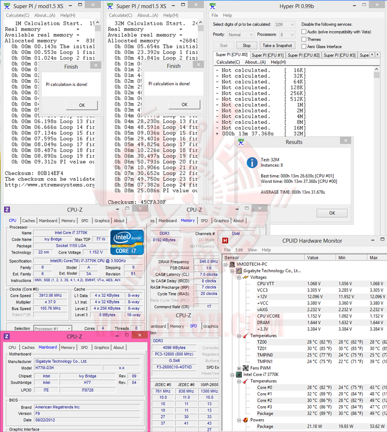
Task: Toggle Aero Glass Interface checkbox
Action: click(x=304, y=47)
